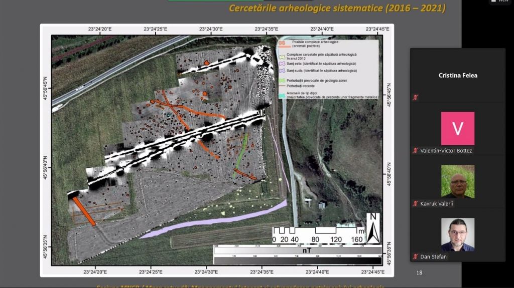Click the '160' mark on the scale bar
This screenshot has width=514, height=288.
click(x=357, y=239)
